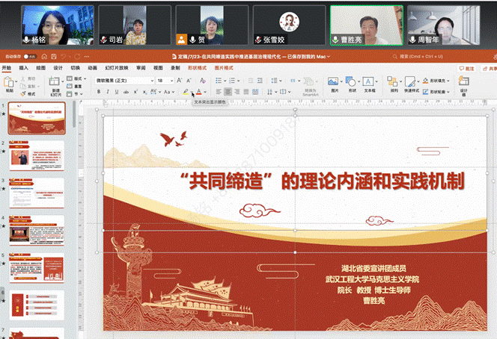Open the Insert (插入) ribbon tab
The width and height of the screenshot is (497, 339).
coord(23,68)
